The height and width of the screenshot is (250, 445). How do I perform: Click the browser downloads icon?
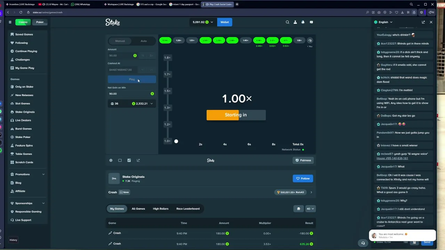402,12
